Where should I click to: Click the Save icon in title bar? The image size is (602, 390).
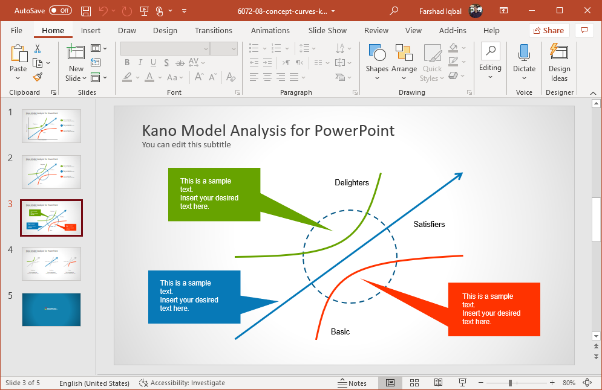(86, 11)
